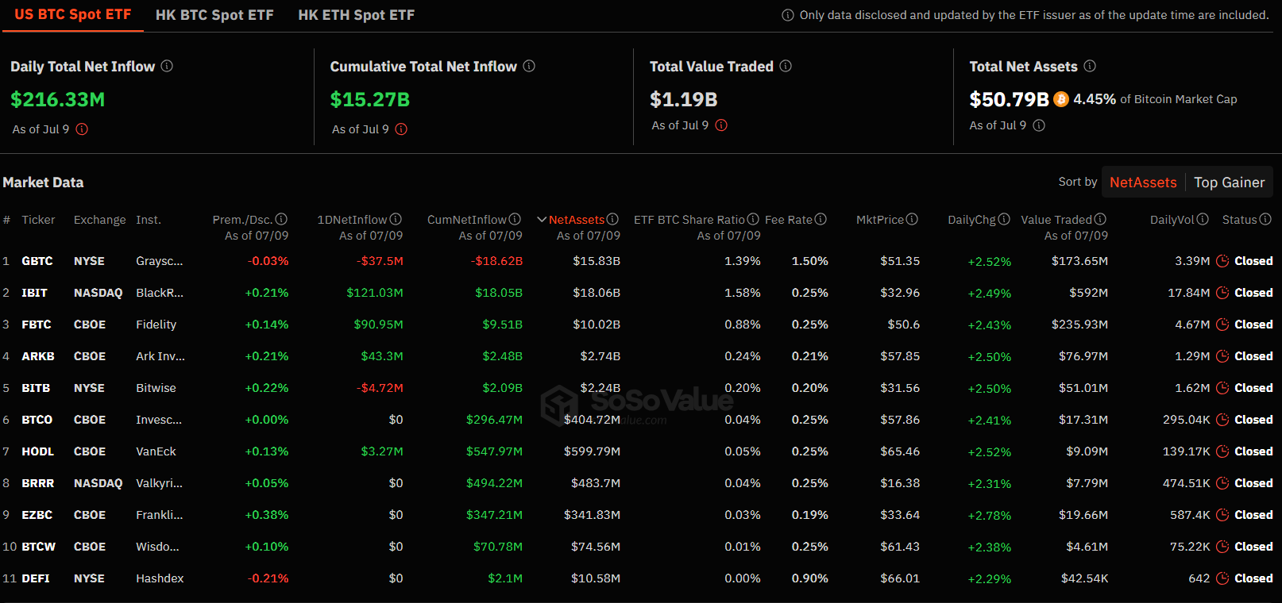This screenshot has width=1282, height=603.
Task: Click info icon on Fee Rate column header
Action: click(821, 219)
